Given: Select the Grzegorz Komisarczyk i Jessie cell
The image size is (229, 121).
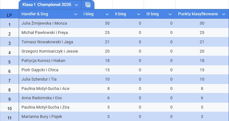Looking at the screenshot, I should 50,51.
